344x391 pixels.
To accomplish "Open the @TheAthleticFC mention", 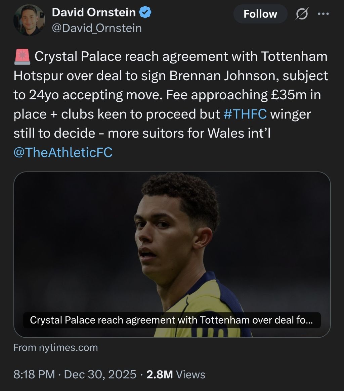I will pos(63,153).
